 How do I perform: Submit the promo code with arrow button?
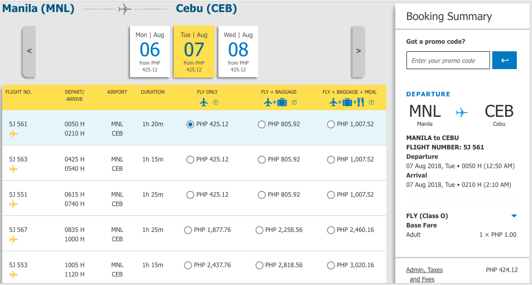(504, 61)
